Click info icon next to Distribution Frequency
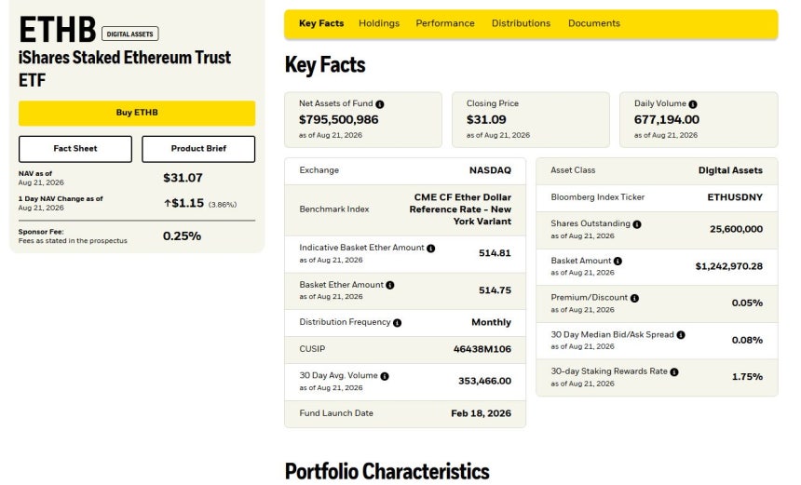The width and height of the screenshot is (801, 485). point(397,323)
